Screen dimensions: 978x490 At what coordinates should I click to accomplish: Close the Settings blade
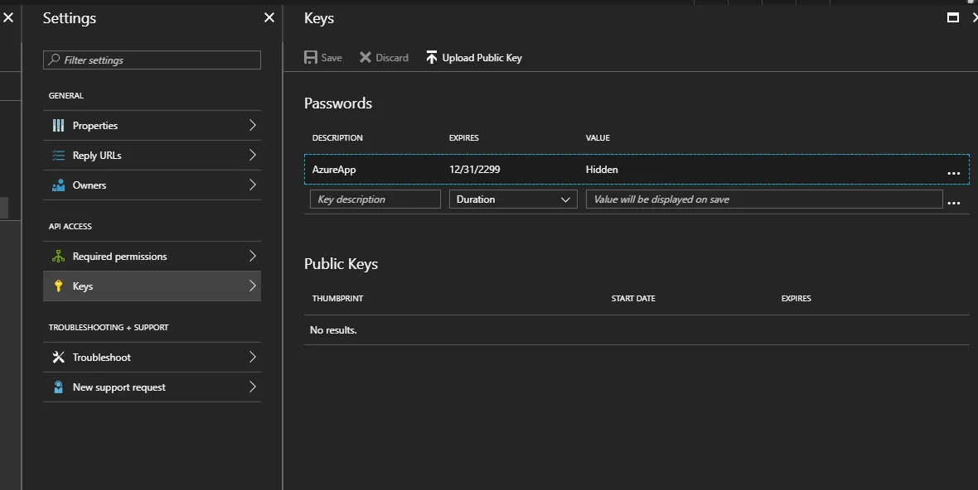[x=269, y=17]
